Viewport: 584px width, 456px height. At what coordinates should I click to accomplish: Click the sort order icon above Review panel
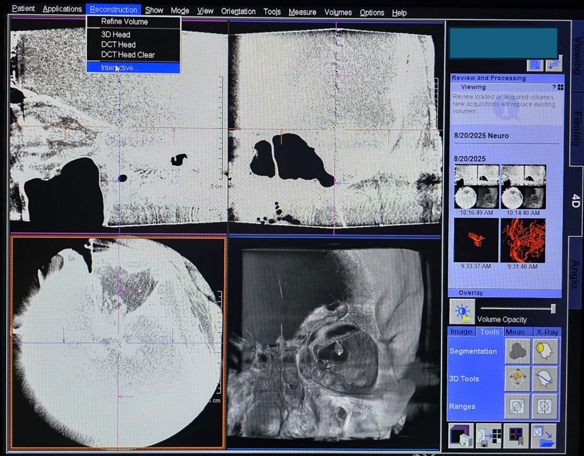[x=553, y=64]
